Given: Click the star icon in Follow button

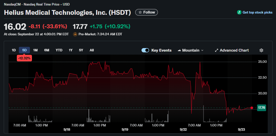Looking at the screenshot, I should click(140, 12).
